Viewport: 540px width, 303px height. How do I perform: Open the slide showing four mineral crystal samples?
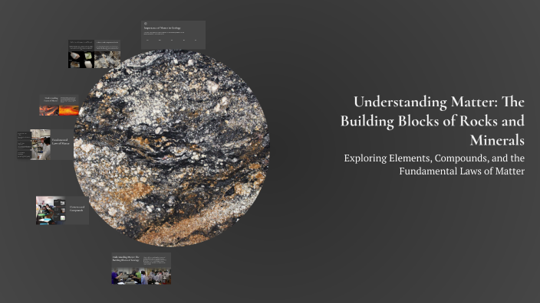coord(81,54)
